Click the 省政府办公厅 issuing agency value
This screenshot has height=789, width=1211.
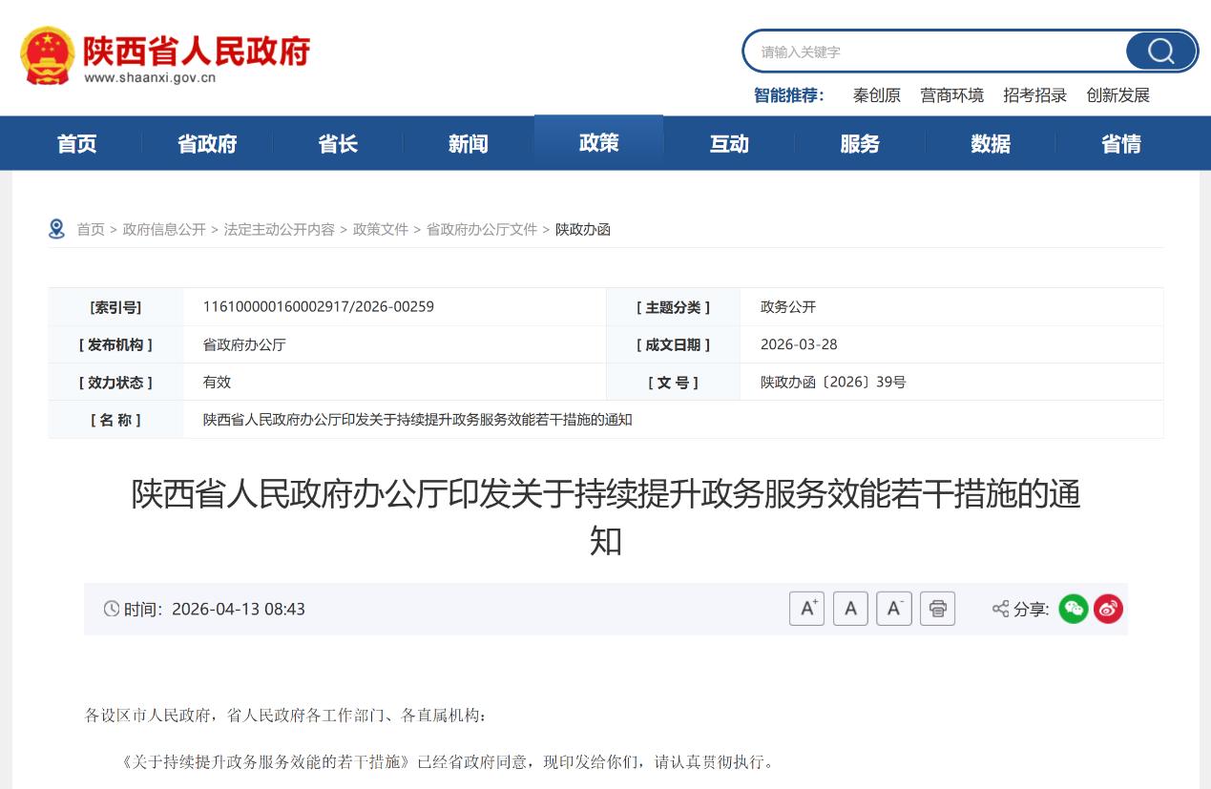244,344
